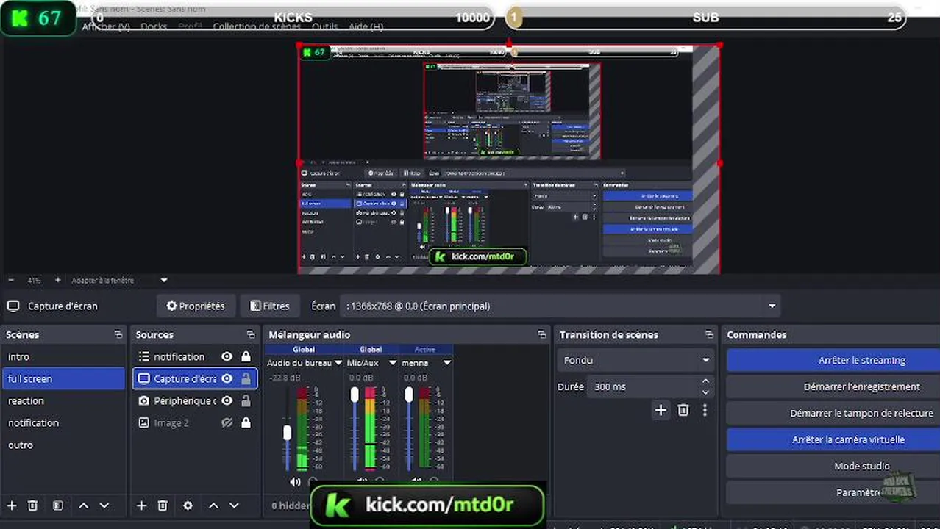
Task: Zoom out the preview with minus
Action: [11, 280]
